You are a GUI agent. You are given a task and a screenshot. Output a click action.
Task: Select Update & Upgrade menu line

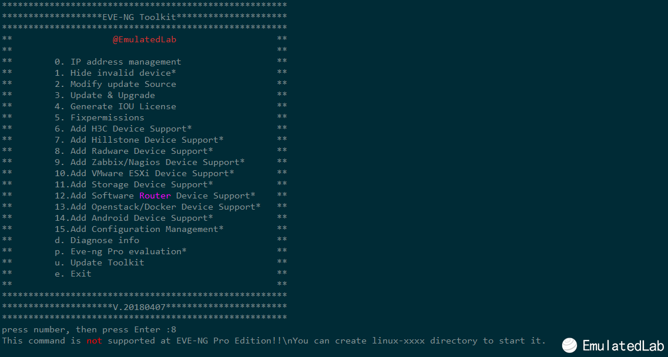105,95
